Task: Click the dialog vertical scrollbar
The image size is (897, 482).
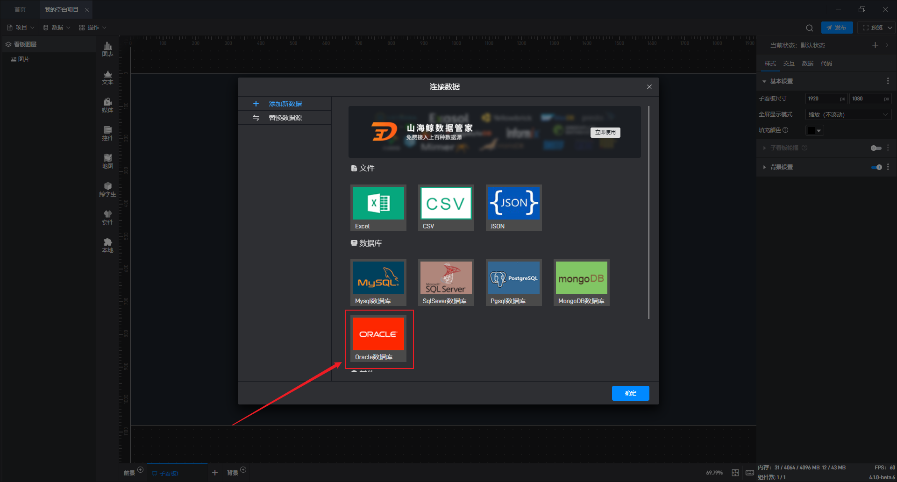Action: (x=649, y=213)
